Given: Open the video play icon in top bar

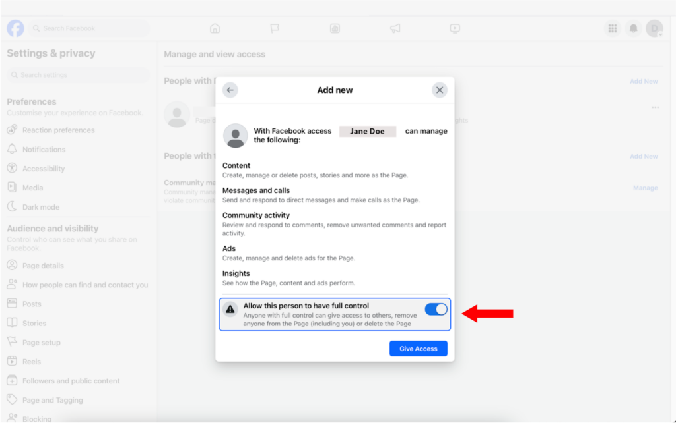Looking at the screenshot, I should [455, 28].
